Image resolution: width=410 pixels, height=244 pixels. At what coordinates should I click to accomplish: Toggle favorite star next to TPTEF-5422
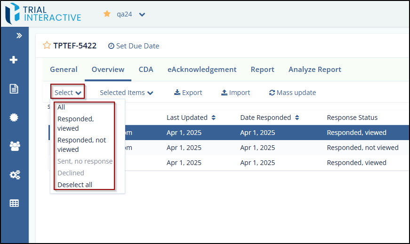pyautogui.click(x=47, y=46)
